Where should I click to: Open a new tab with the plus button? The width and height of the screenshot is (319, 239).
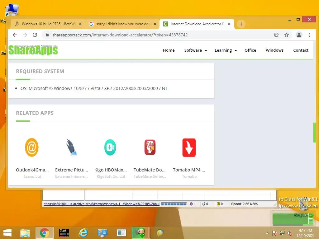[x=241, y=24]
